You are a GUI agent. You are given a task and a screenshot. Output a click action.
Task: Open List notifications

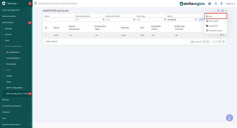[x=13, y=58]
